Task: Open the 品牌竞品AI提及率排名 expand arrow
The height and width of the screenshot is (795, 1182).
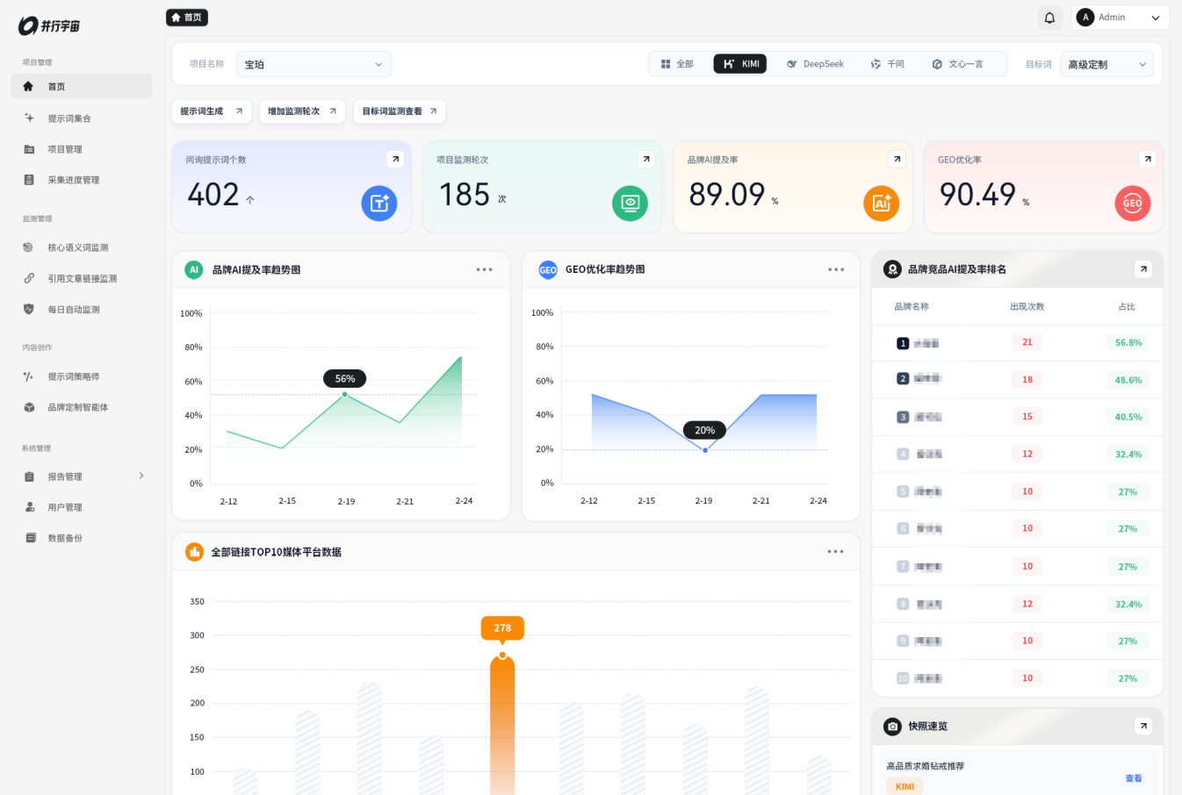Action: (x=1142, y=269)
